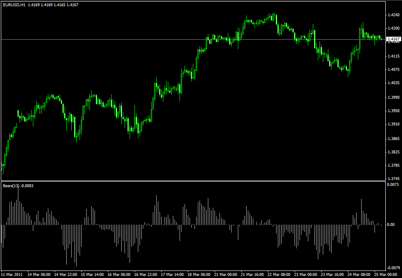
Task: Click the 18 Mar 06:00 time label
Action: (x=199, y=274)
